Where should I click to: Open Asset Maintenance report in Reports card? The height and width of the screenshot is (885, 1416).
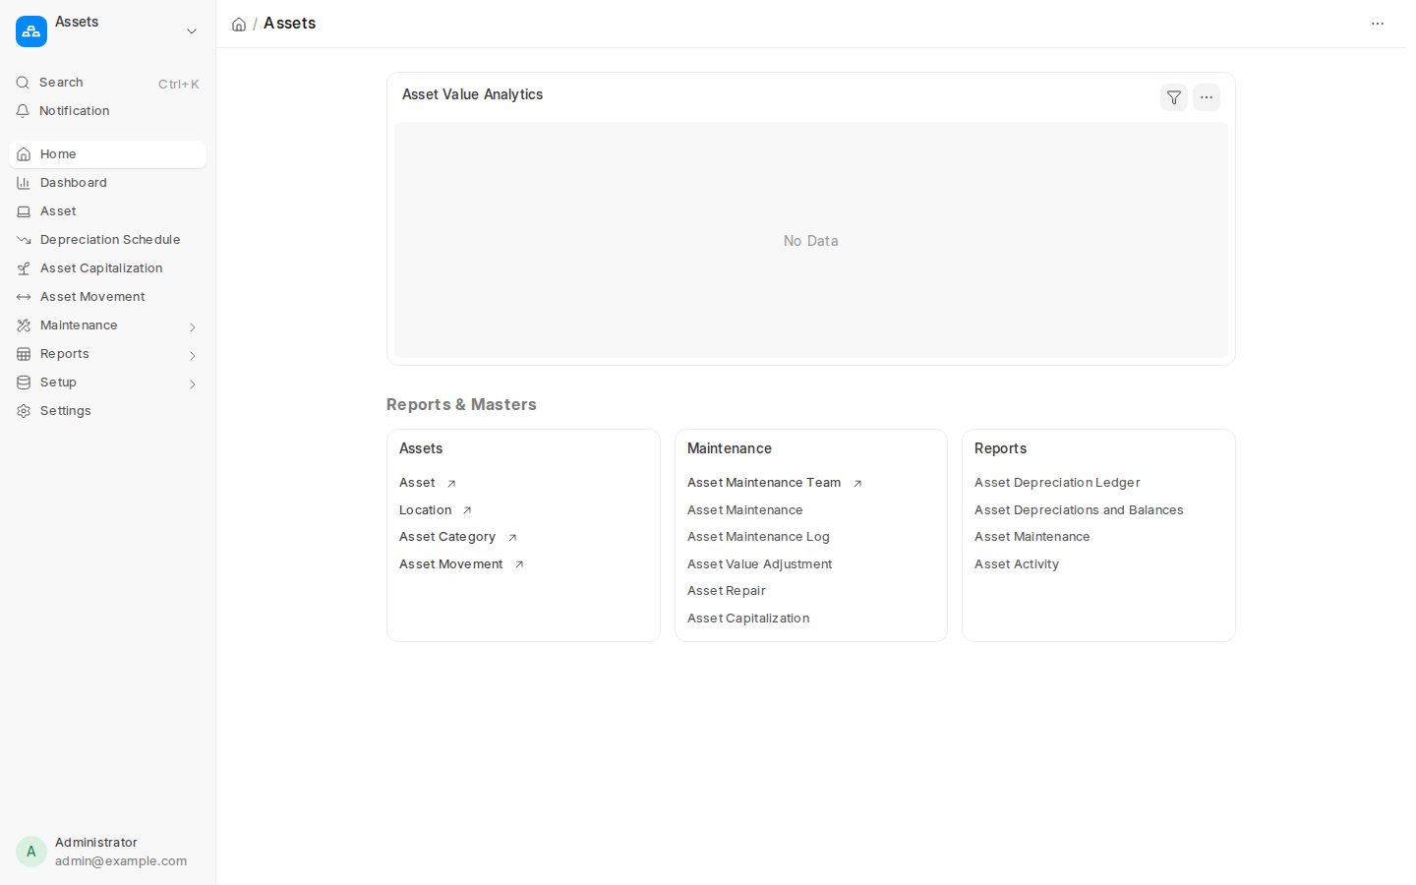coord(1032,537)
